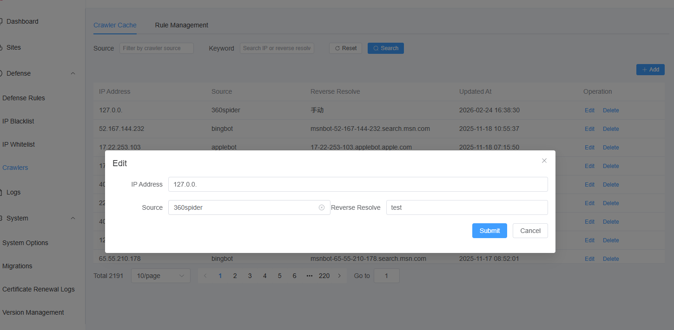Click the Sites sidebar icon

1,47
